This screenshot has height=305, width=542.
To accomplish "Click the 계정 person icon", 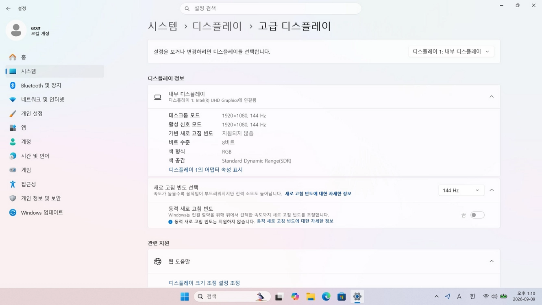I will click(13, 142).
